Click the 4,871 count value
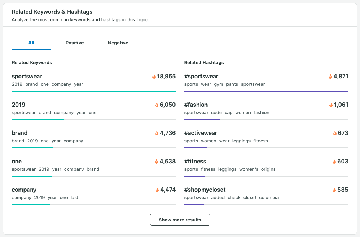Viewport: 360px width, 237px height. click(x=341, y=77)
